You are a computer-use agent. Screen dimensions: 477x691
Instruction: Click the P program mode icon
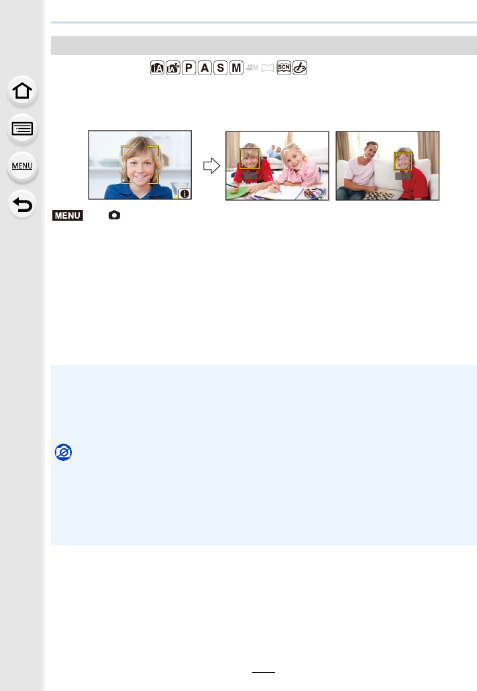[189, 68]
